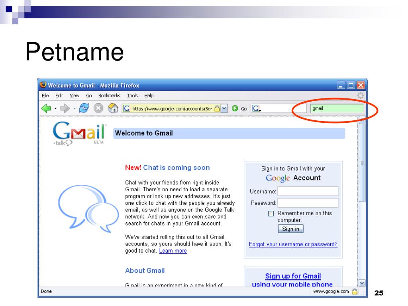408x306 pixels.
Task: Click the vertical scrollbar thumb
Action: click(x=362, y=163)
